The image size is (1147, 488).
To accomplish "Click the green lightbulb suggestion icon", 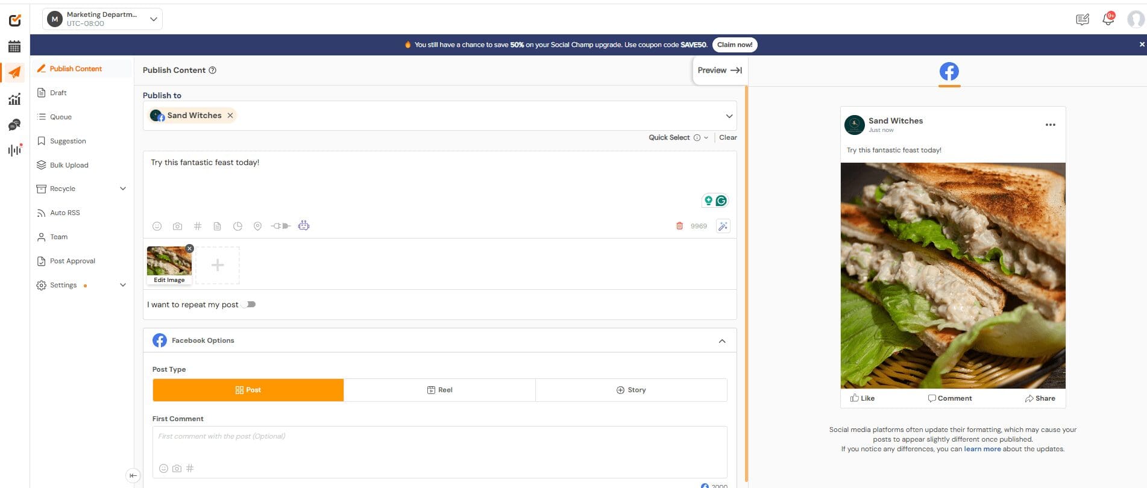I will 708,201.
